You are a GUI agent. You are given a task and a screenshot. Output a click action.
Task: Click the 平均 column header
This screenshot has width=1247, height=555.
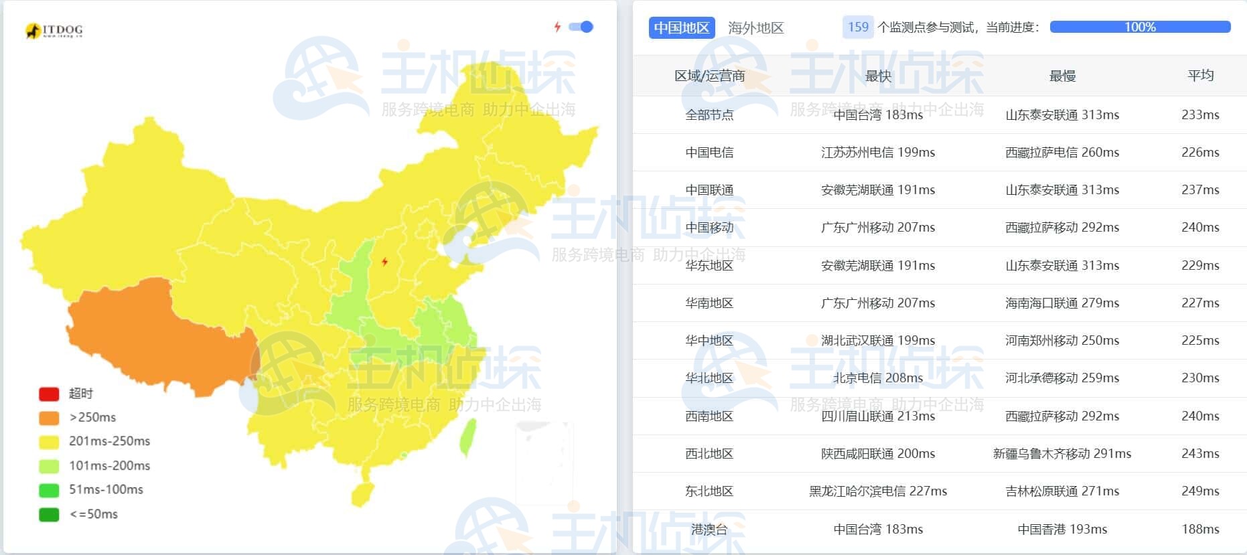[1200, 75]
